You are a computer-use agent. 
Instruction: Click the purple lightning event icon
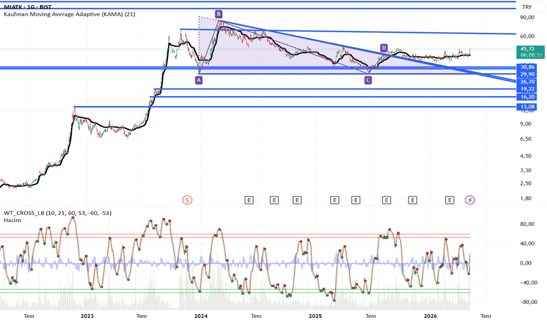pyautogui.click(x=470, y=200)
